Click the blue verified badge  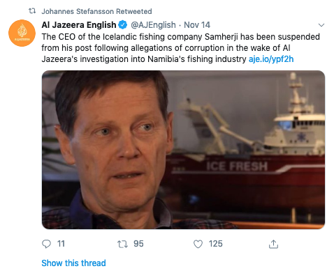[123, 25]
